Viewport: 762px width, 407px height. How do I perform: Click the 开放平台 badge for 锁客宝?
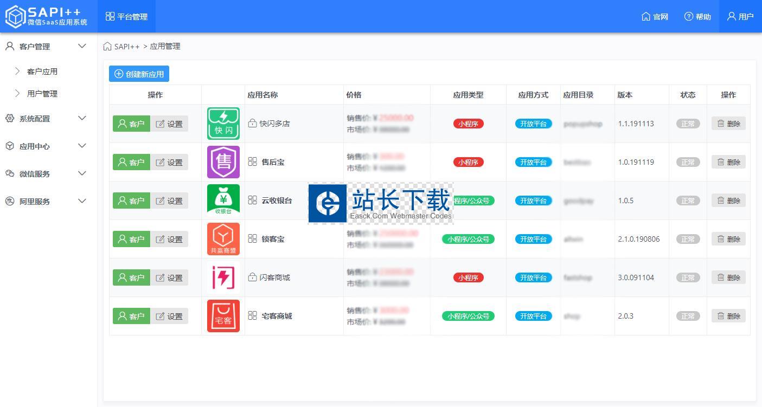tap(533, 238)
